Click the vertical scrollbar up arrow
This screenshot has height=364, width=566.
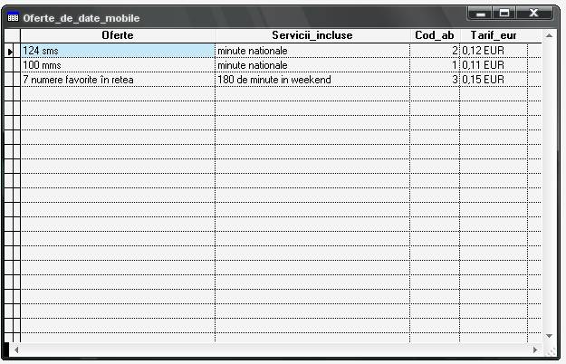click(548, 36)
